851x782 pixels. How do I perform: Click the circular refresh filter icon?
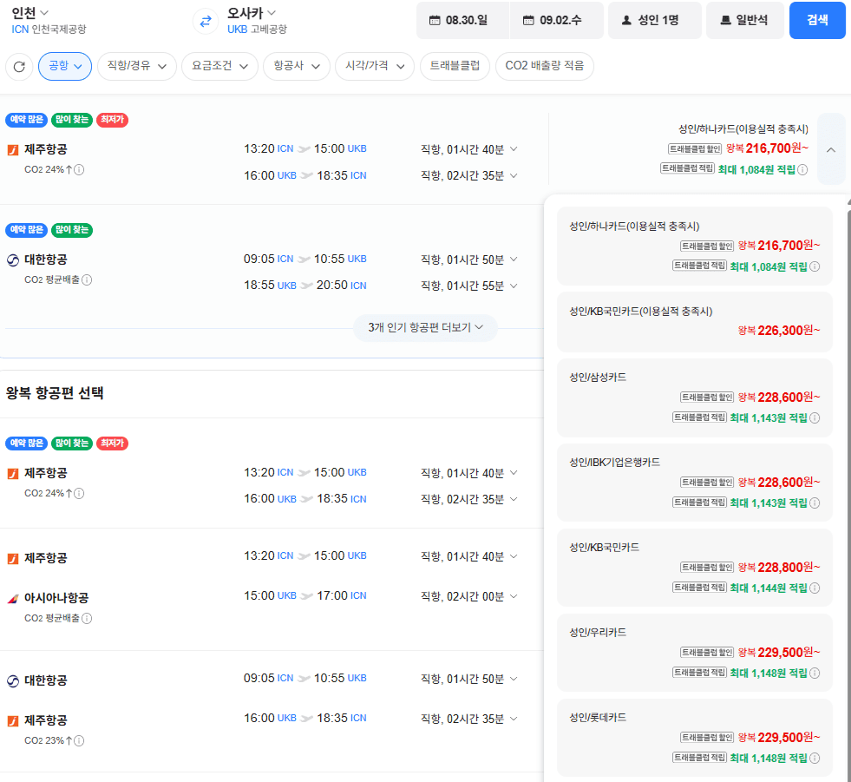click(x=20, y=66)
